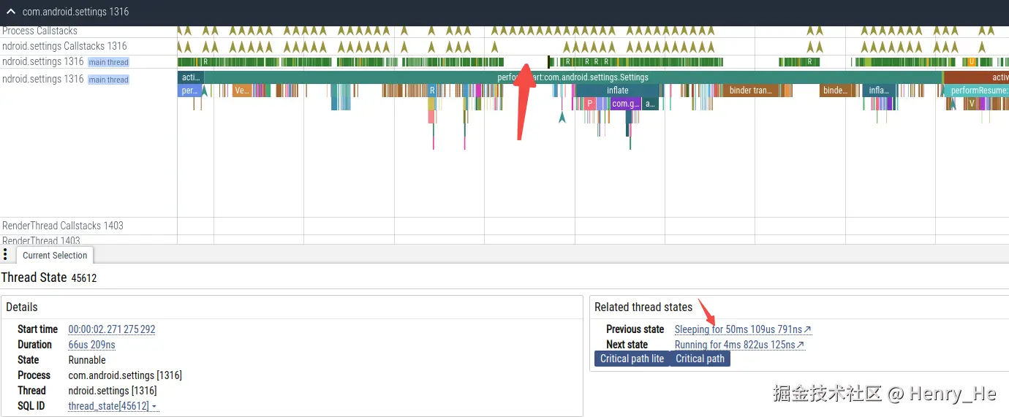Click the Thread State 45612 heading
This screenshot has height=417, width=1009.
(49, 278)
